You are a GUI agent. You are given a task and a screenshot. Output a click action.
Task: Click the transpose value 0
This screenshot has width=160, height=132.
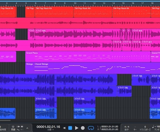tap(145, 127)
